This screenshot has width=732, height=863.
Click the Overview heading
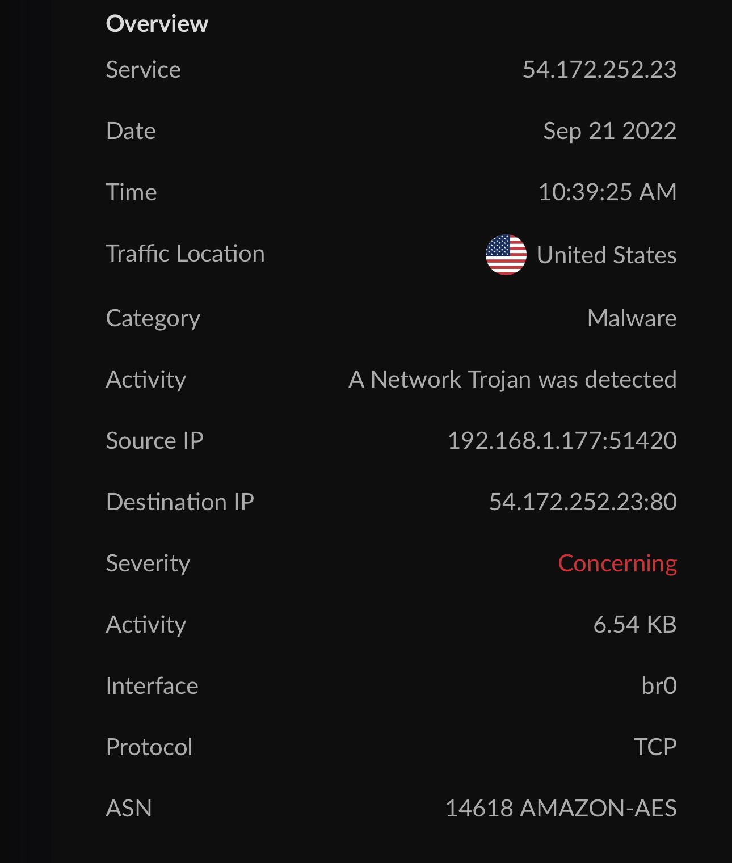pyautogui.click(x=157, y=24)
